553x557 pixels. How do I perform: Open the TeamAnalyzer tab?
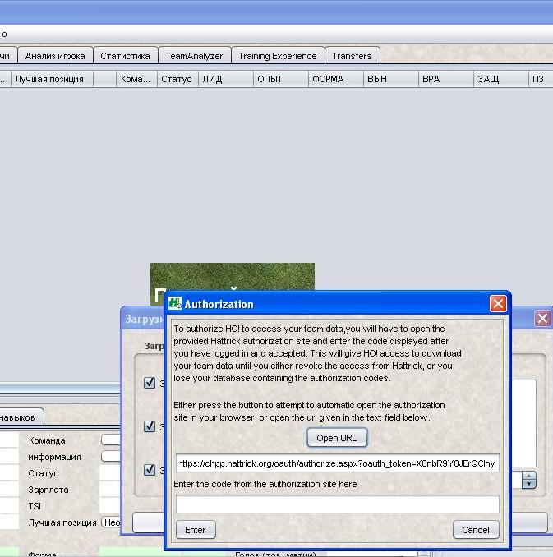point(194,56)
